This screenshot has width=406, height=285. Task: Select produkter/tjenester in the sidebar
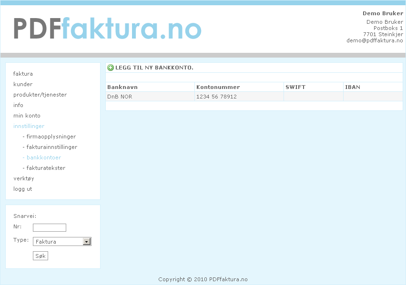40,95
